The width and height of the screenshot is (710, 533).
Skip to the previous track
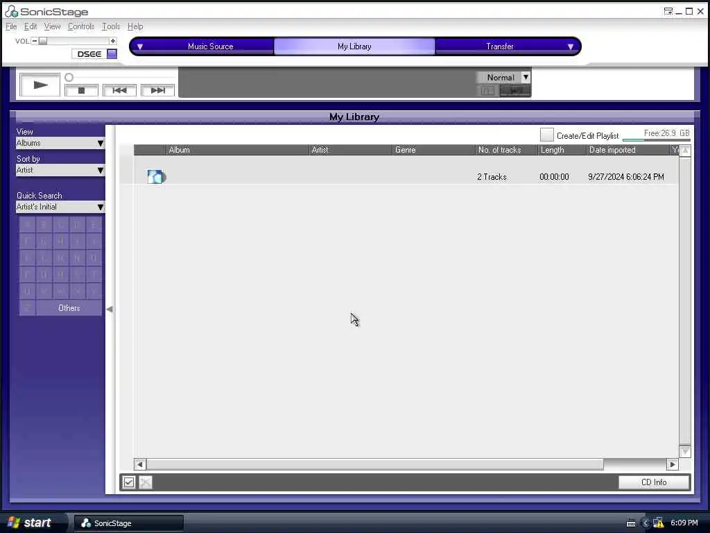119,91
